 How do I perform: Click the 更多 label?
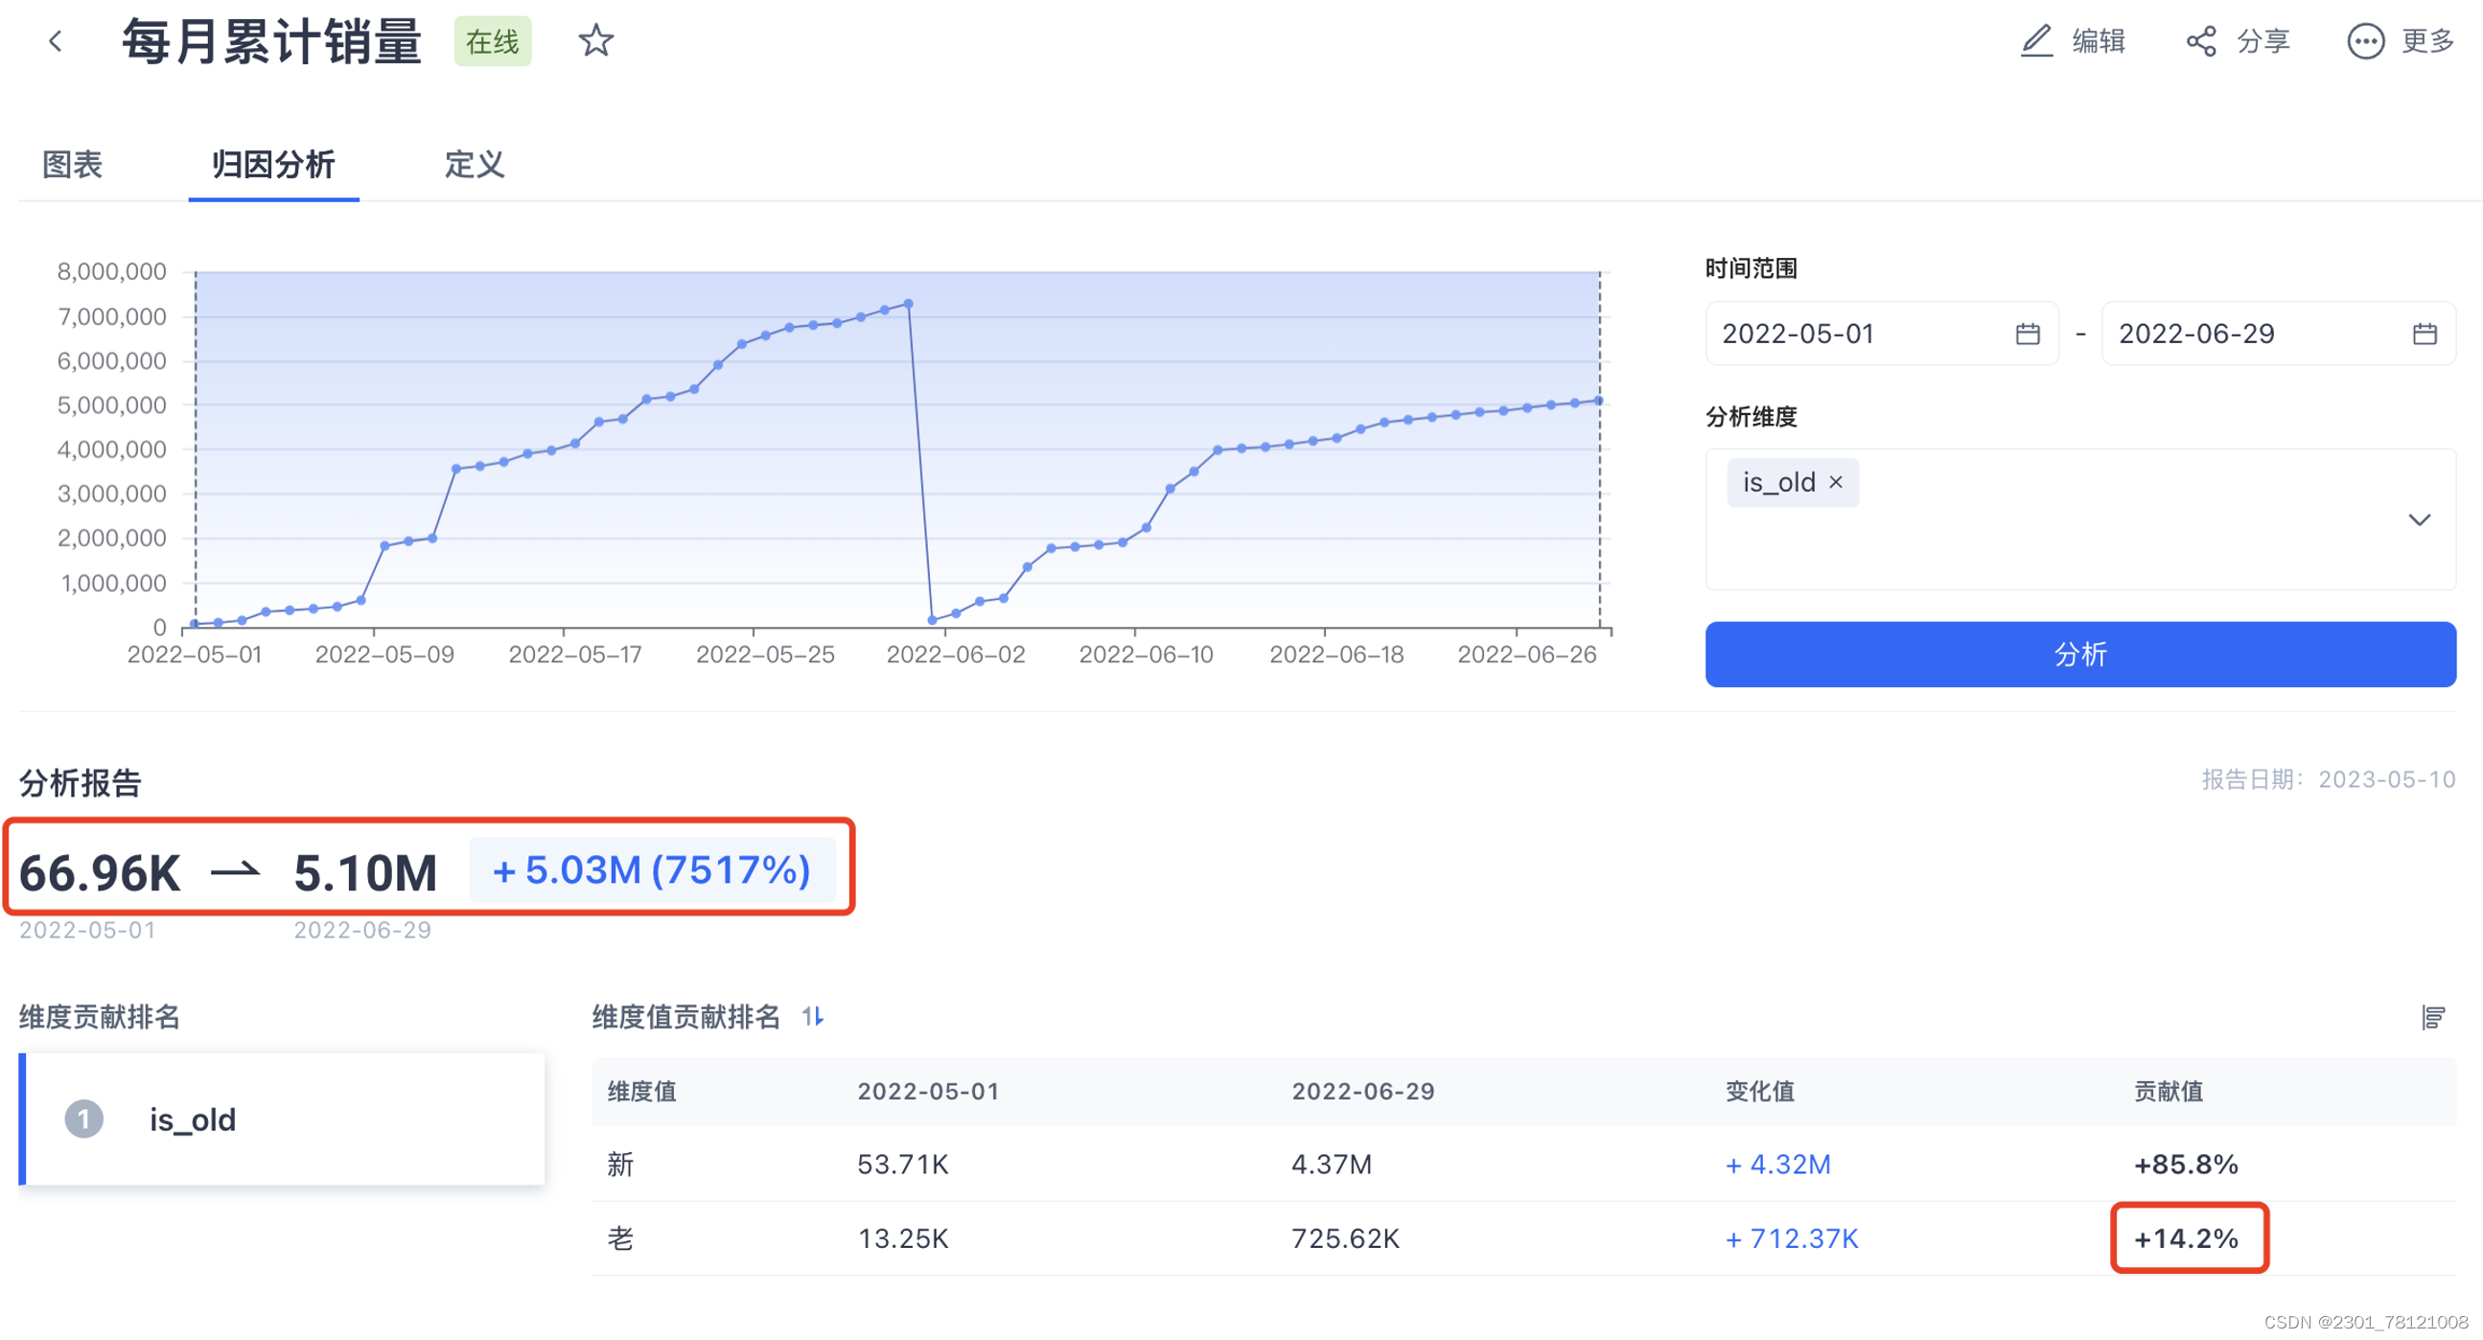coord(2427,41)
